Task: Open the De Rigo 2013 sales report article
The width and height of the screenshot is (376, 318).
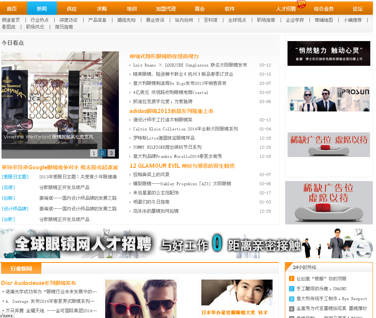Action: [x=180, y=83]
